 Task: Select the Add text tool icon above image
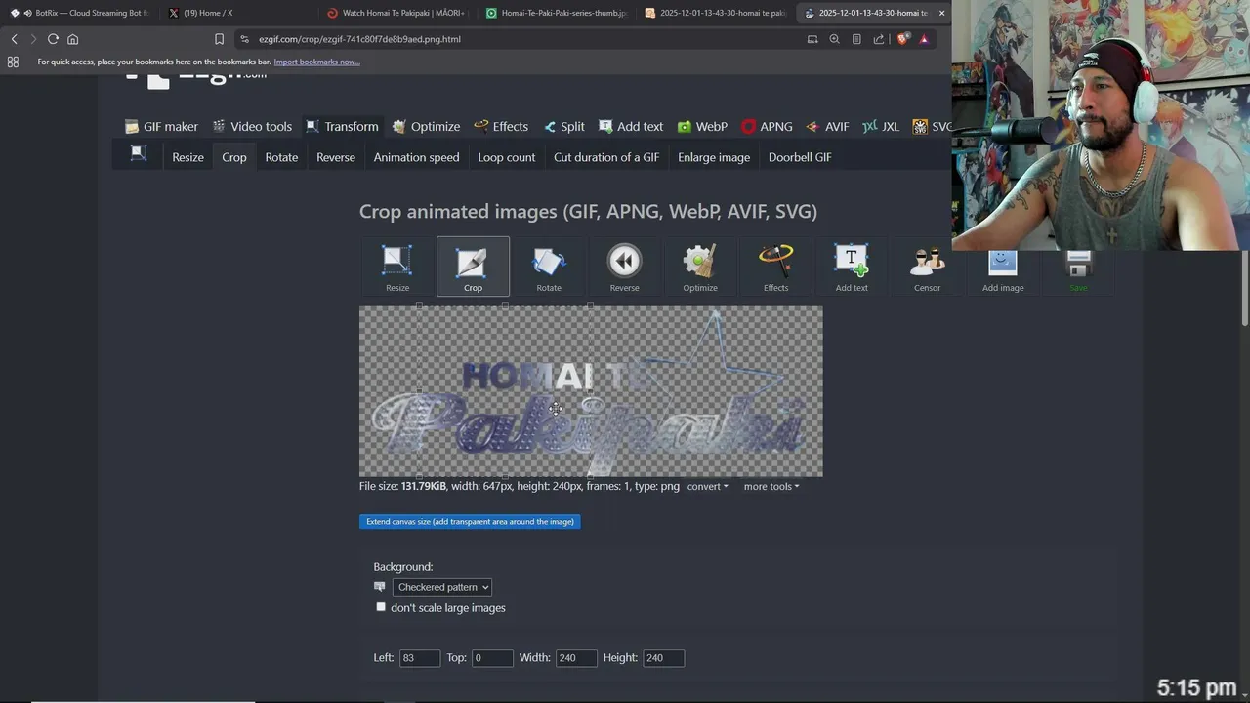[852, 267]
